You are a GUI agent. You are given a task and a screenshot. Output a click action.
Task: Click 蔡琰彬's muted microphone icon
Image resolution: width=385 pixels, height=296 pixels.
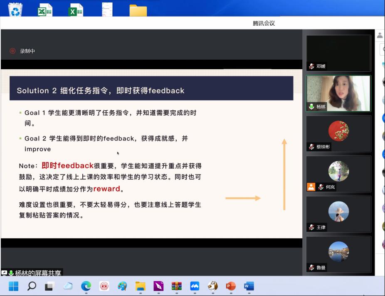311,147
